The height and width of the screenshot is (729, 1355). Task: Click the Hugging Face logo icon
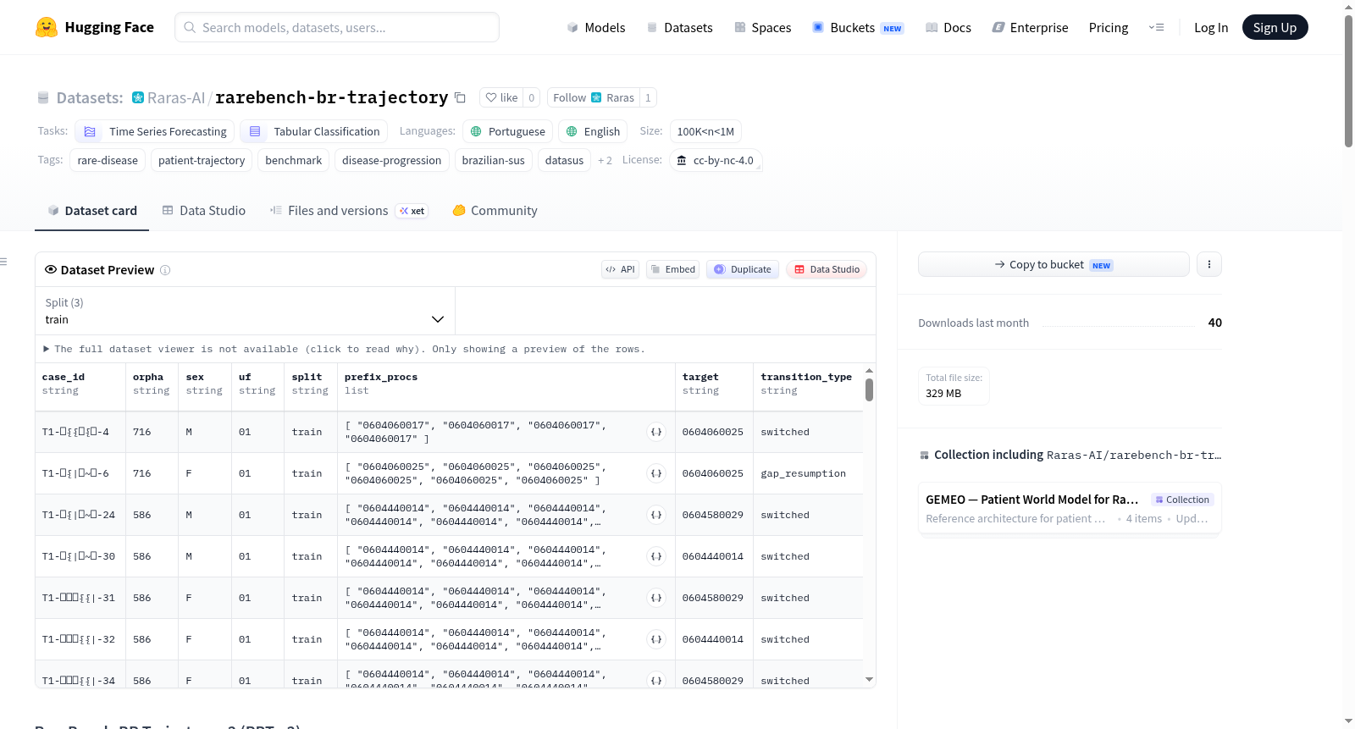pyautogui.click(x=47, y=27)
